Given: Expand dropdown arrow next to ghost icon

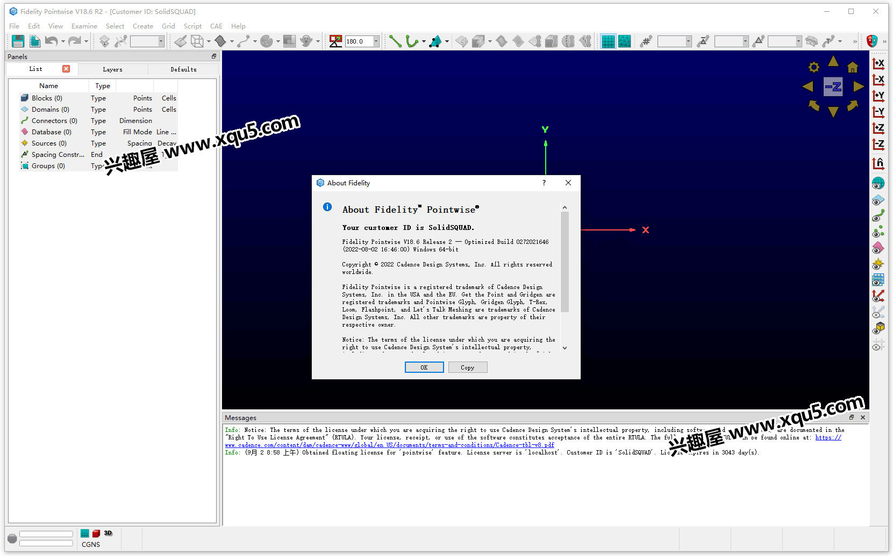Looking at the screenshot, I should 318,41.
